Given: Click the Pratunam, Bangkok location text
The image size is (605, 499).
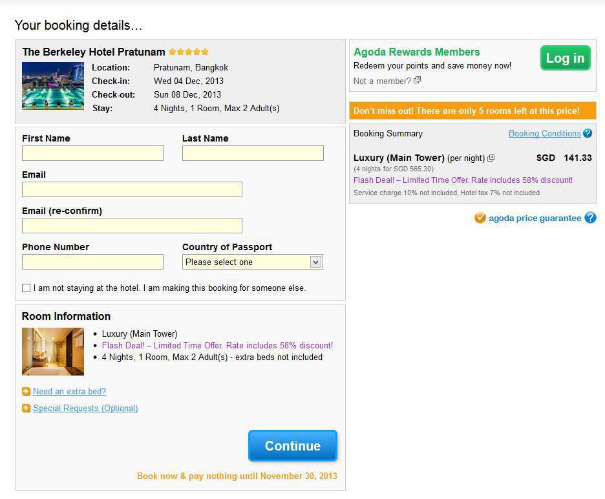Looking at the screenshot, I should (191, 67).
